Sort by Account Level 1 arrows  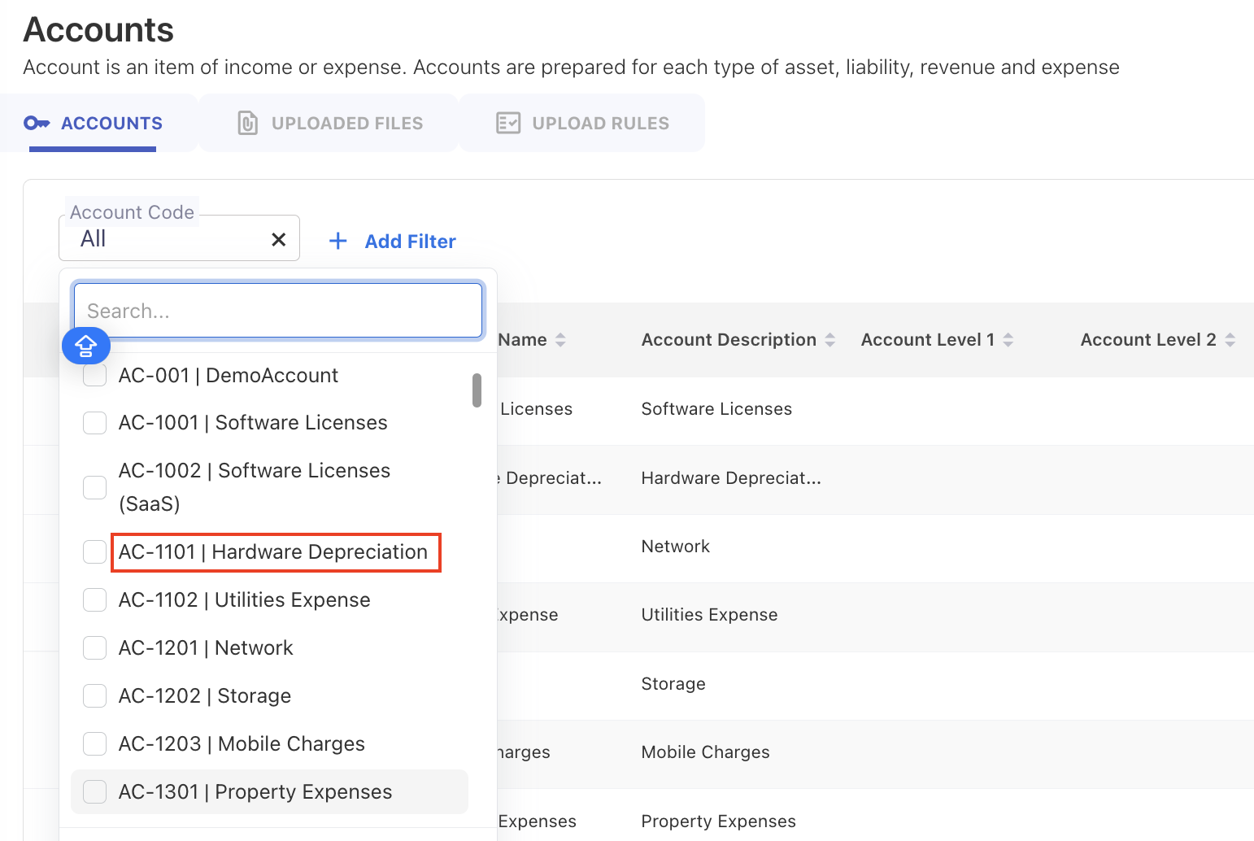[x=1008, y=340]
